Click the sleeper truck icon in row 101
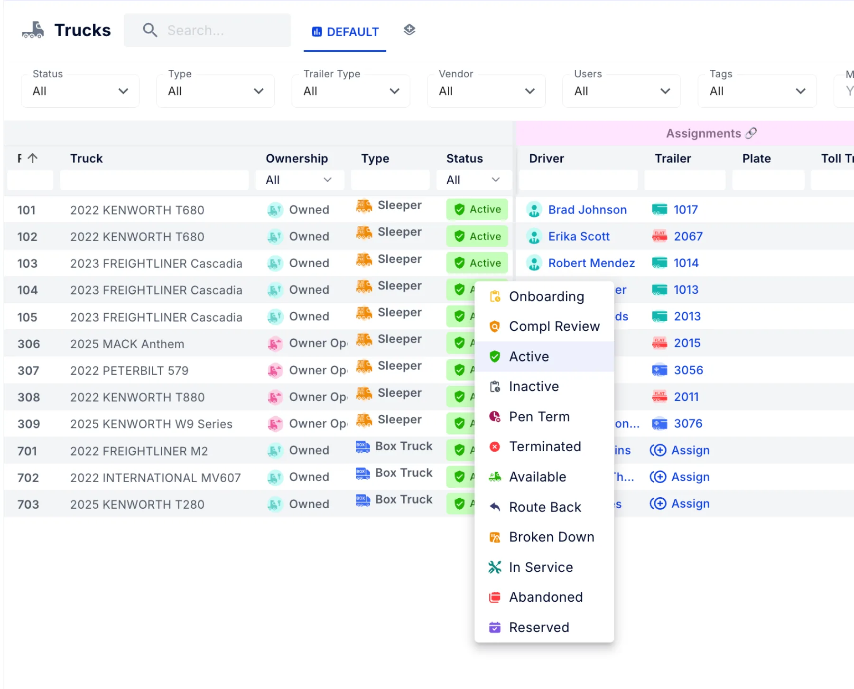 click(x=364, y=205)
